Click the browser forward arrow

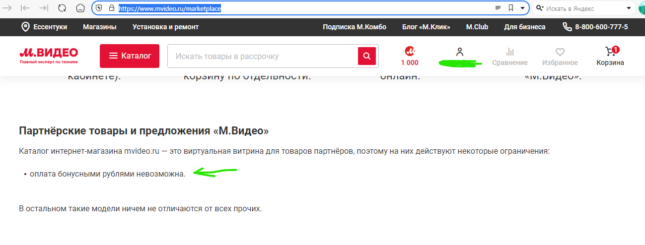7,8
